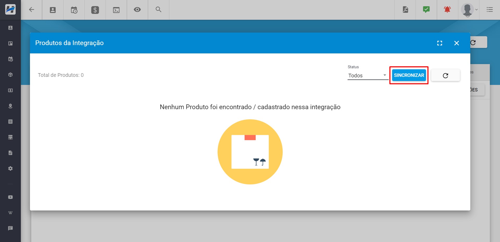Image resolution: width=500 pixels, height=242 pixels.
Task: Click the eye preview icon in the toolbar
Action: tap(137, 10)
